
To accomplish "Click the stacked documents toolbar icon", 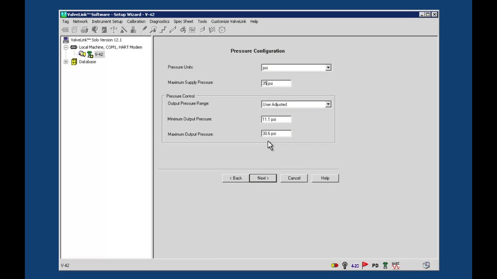I will (x=75, y=30).
